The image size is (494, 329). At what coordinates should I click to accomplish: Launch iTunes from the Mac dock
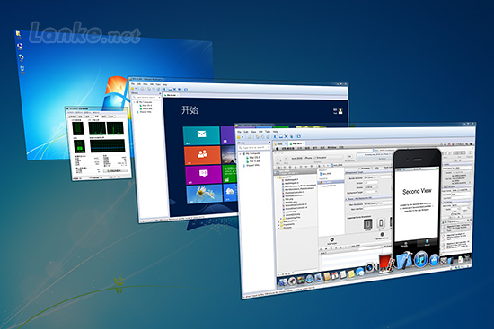pyautogui.click(x=420, y=259)
